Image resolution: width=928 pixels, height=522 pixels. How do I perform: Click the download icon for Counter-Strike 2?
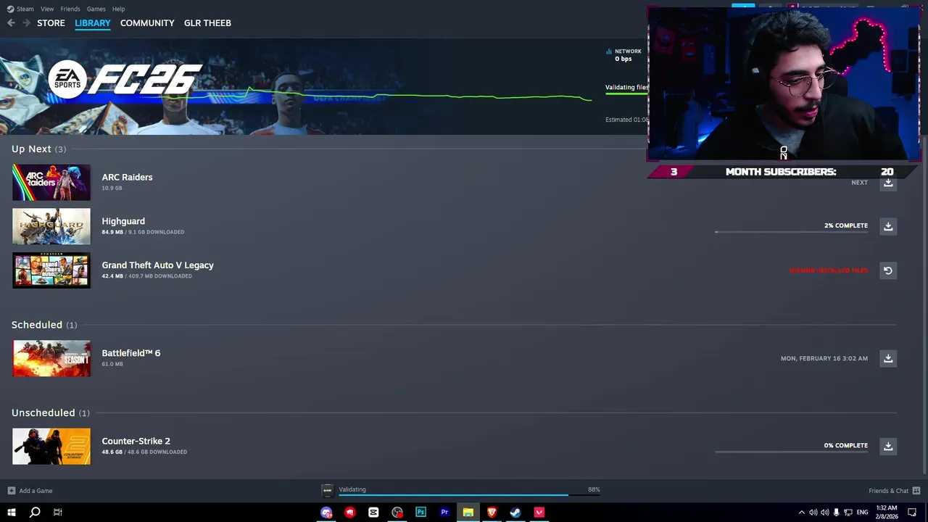[x=888, y=446]
